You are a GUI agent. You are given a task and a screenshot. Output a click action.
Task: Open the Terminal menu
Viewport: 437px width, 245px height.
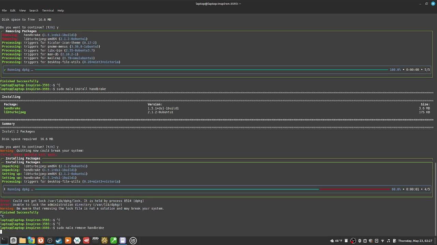point(48,11)
